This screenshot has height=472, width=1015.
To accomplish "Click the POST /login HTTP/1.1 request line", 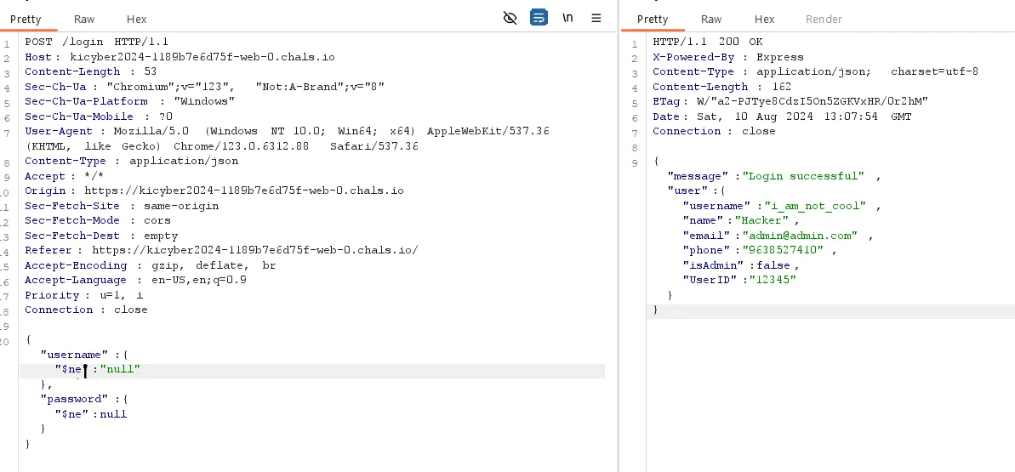I will point(97,42).
